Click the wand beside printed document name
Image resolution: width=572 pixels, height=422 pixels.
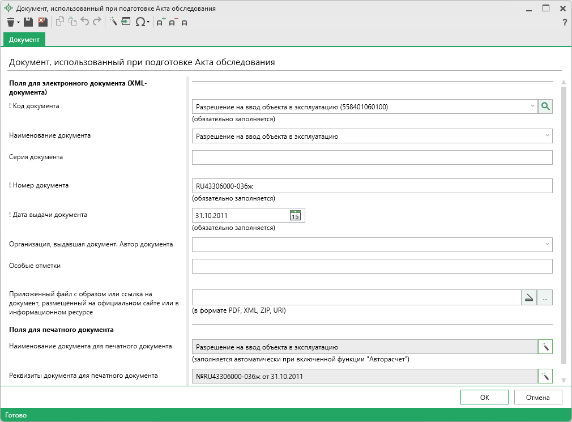pyautogui.click(x=545, y=347)
